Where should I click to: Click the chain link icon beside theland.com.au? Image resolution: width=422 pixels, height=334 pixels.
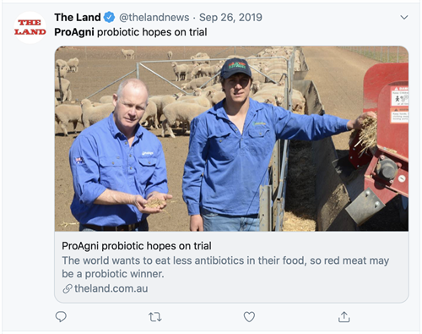coord(68,289)
